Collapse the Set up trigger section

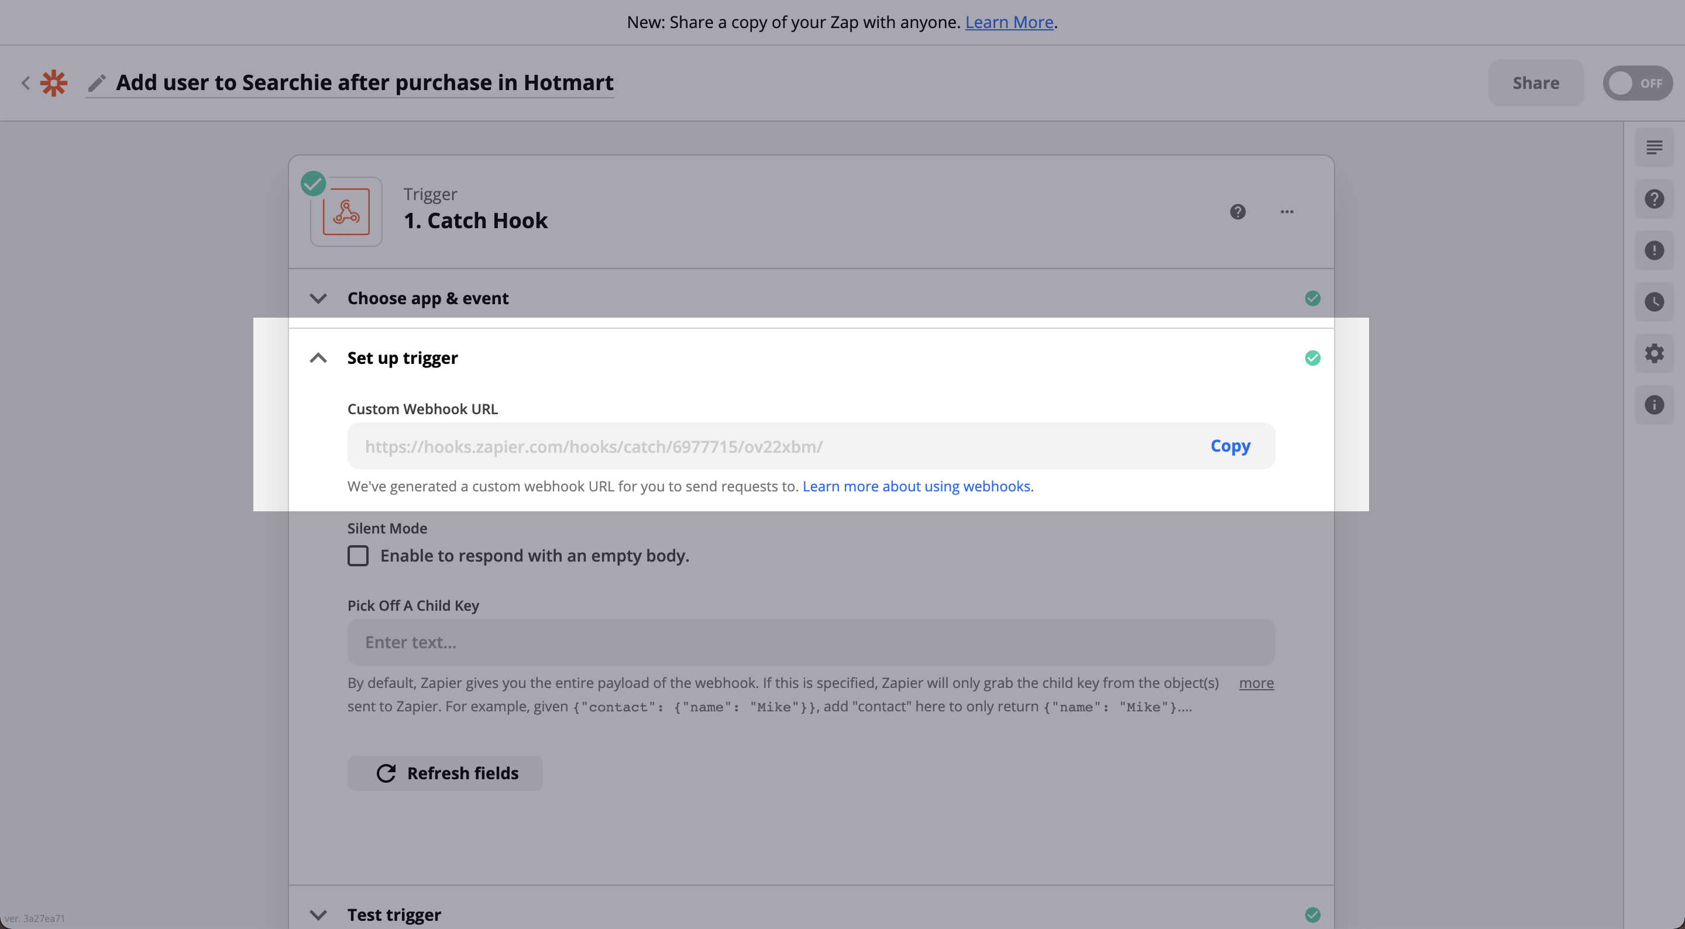pyautogui.click(x=318, y=358)
